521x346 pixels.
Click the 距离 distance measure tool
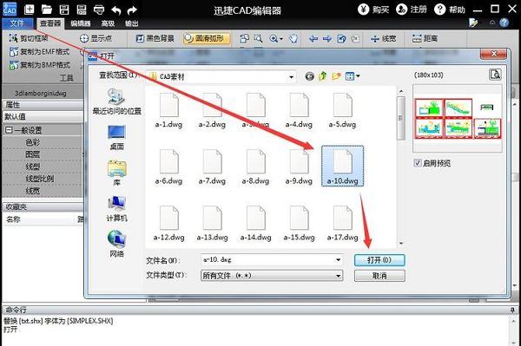[x=425, y=38]
